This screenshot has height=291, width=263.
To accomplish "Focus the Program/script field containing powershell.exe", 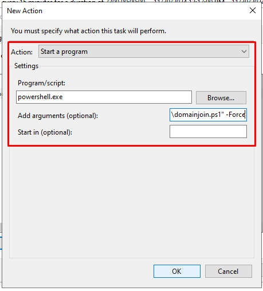I will (104, 97).
